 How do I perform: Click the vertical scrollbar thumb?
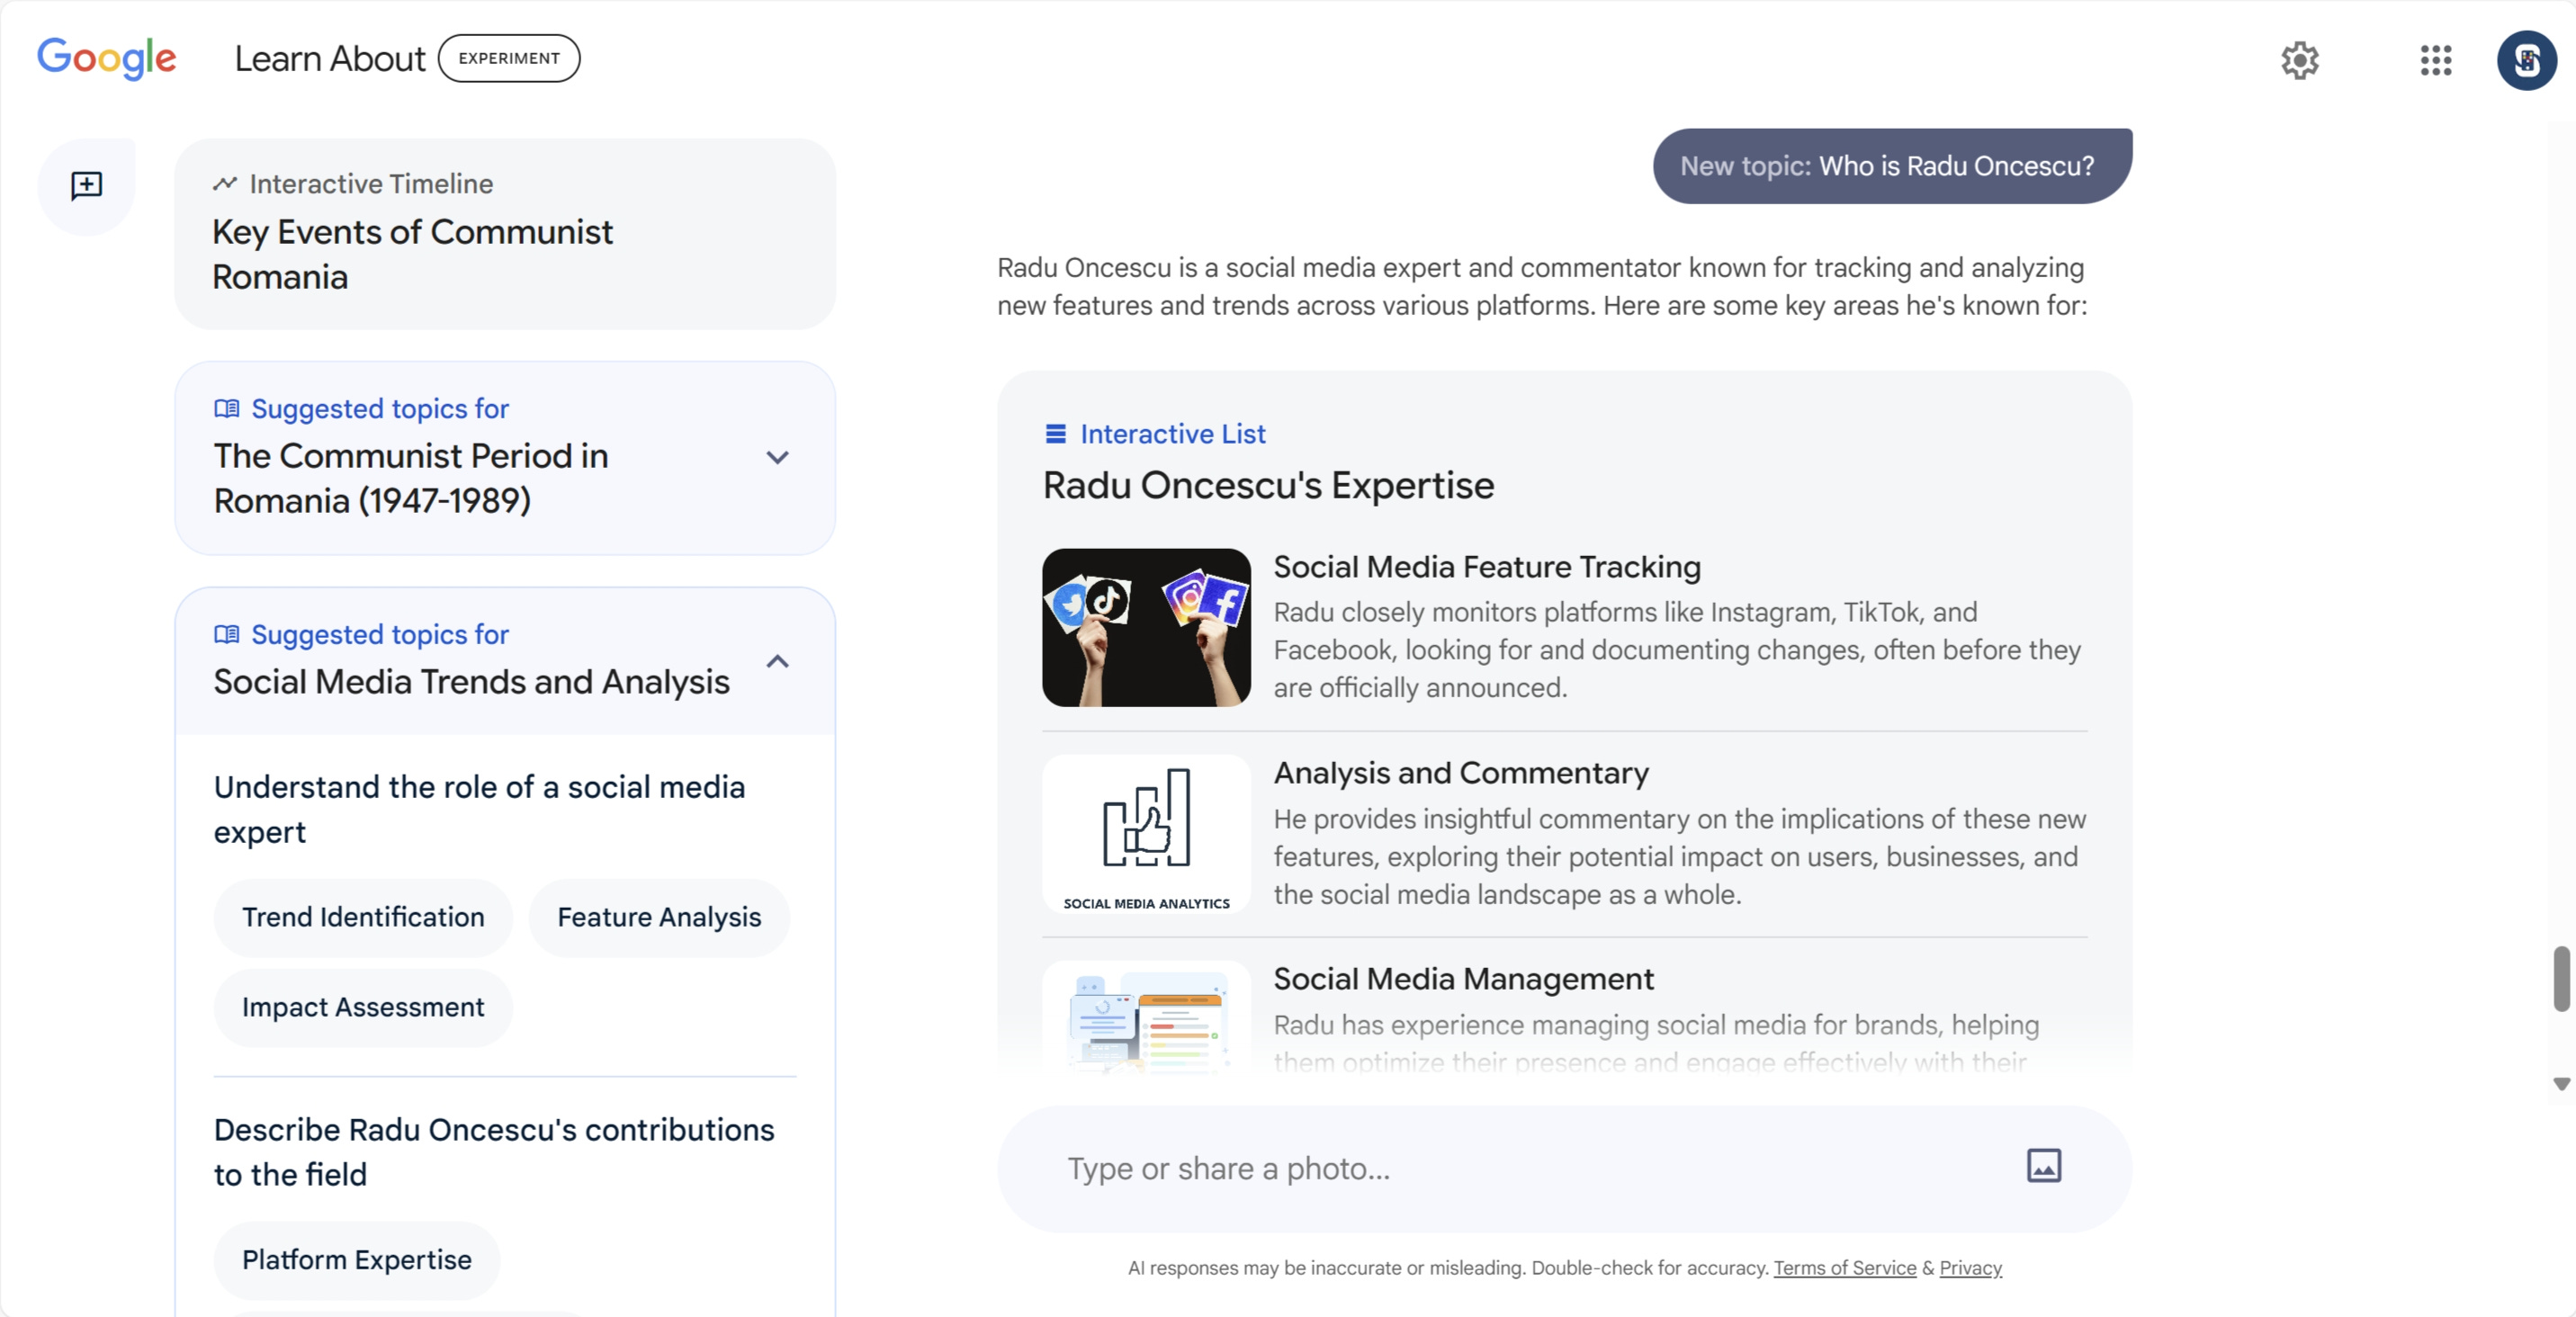click(x=2561, y=978)
